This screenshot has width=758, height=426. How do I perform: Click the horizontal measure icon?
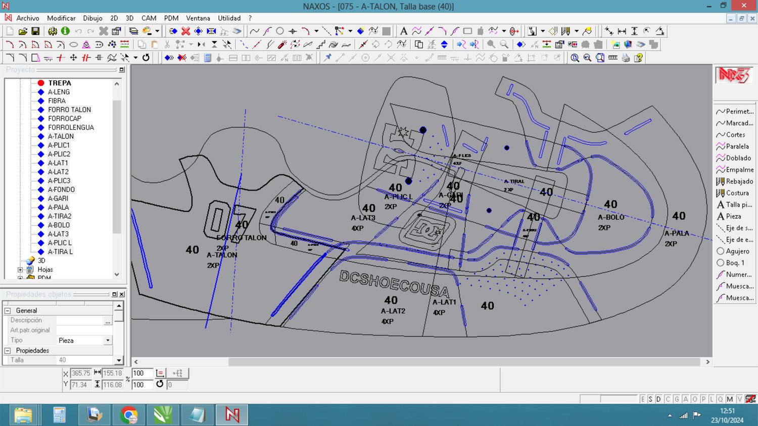click(622, 31)
